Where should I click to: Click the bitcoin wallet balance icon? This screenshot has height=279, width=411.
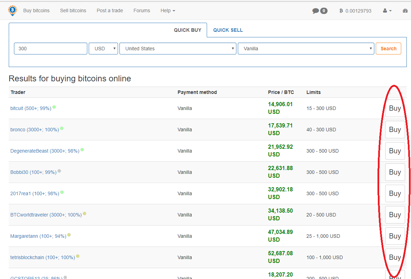pyautogui.click(x=341, y=11)
